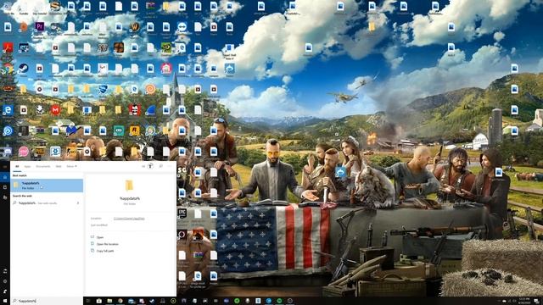Open the Location path link
543x305 pixels.
coord(129,219)
